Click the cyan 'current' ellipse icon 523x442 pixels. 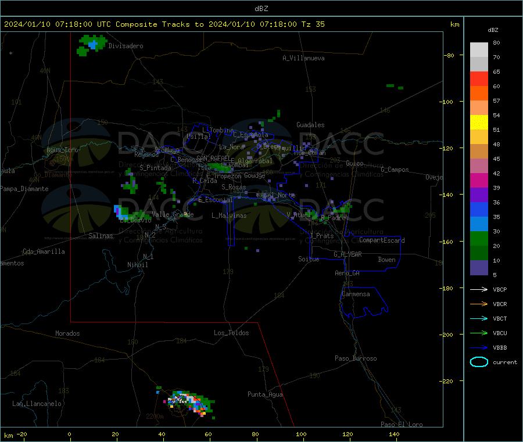point(479,362)
